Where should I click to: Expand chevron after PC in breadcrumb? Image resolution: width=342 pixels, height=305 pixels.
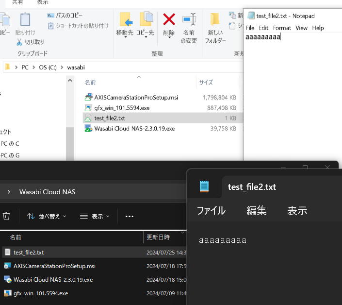[x=34, y=67]
